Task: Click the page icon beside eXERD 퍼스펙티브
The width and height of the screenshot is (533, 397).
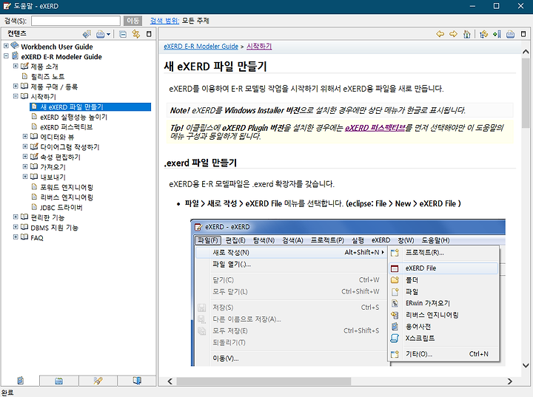Action: click(34, 126)
